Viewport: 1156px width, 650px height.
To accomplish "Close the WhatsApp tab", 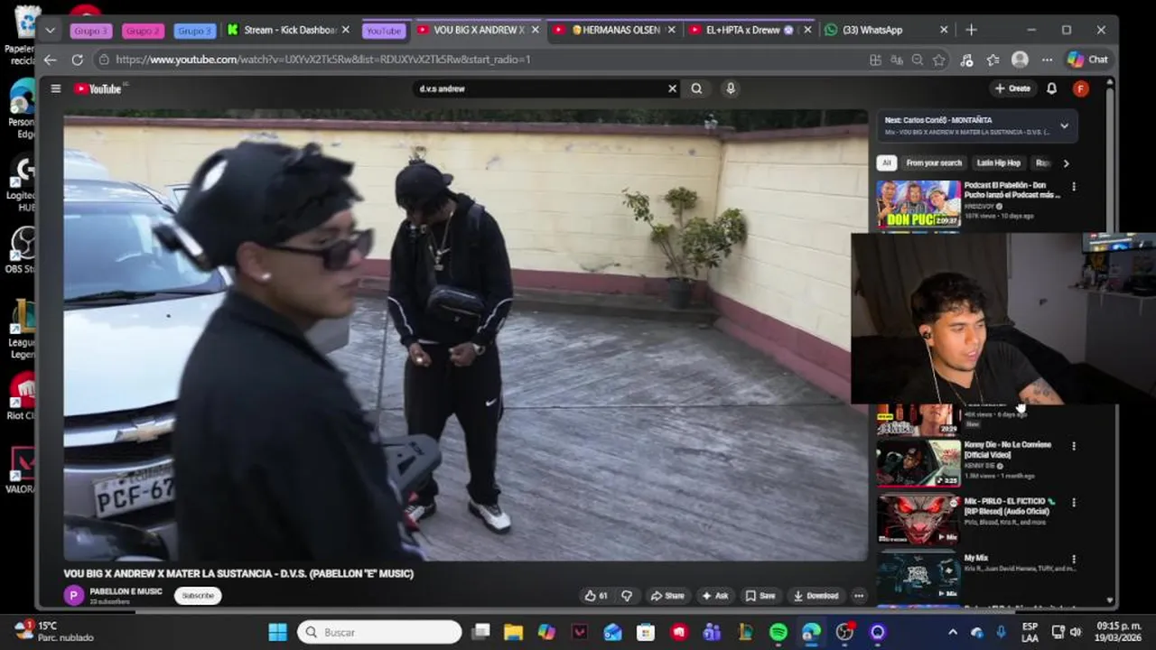I will 944,30.
